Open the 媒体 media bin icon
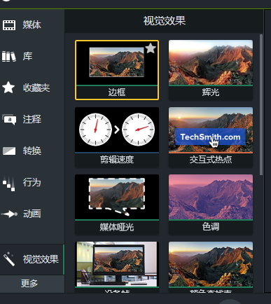The width and height of the screenshot is (271, 304). [9, 25]
